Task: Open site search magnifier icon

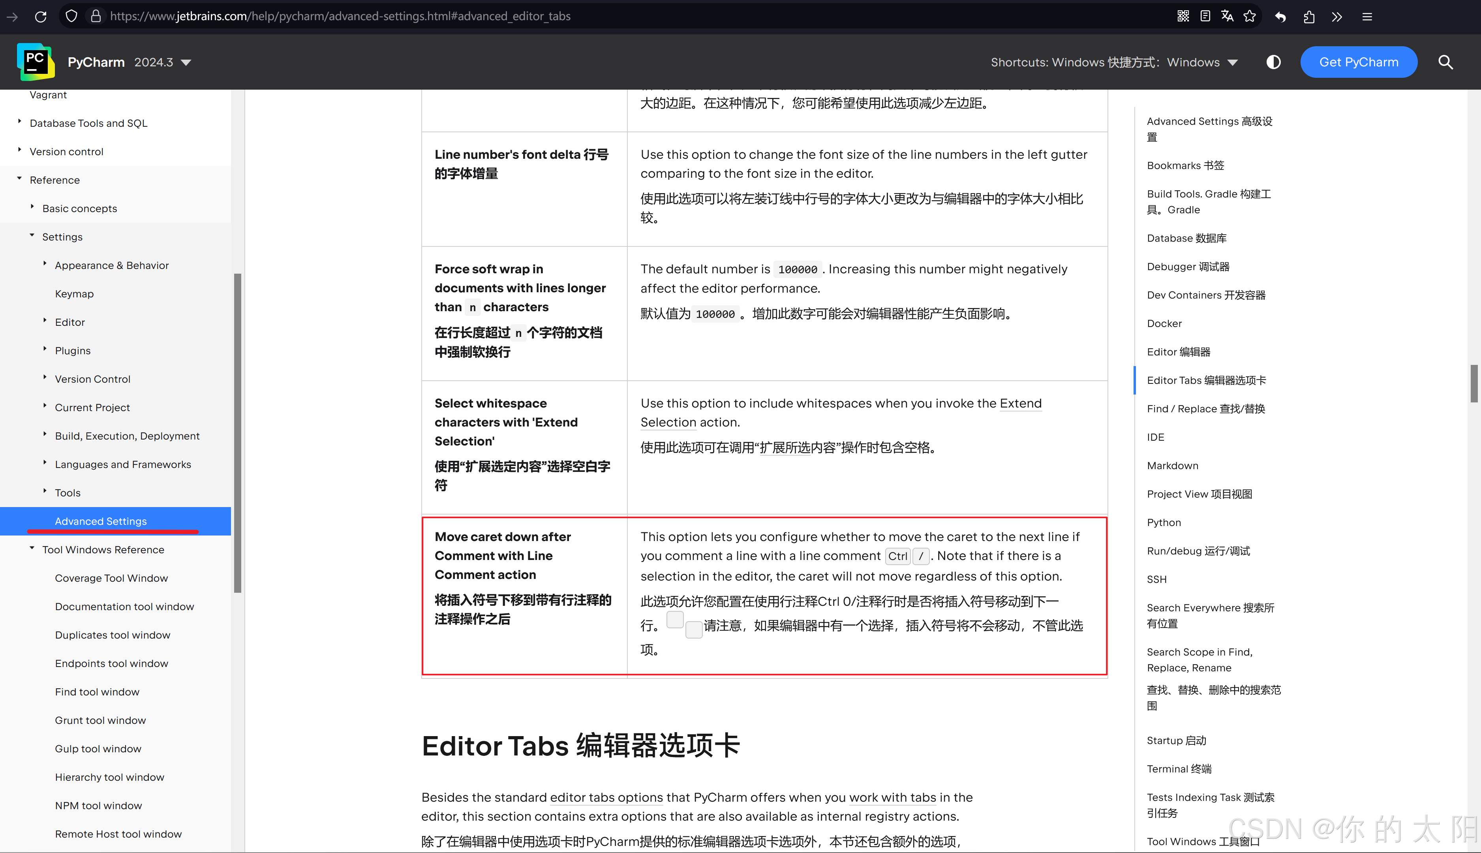Action: click(1445, 62)
